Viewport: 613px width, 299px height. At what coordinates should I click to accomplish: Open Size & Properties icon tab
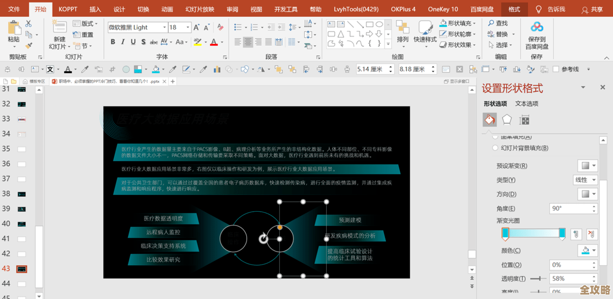coord(525,120)
